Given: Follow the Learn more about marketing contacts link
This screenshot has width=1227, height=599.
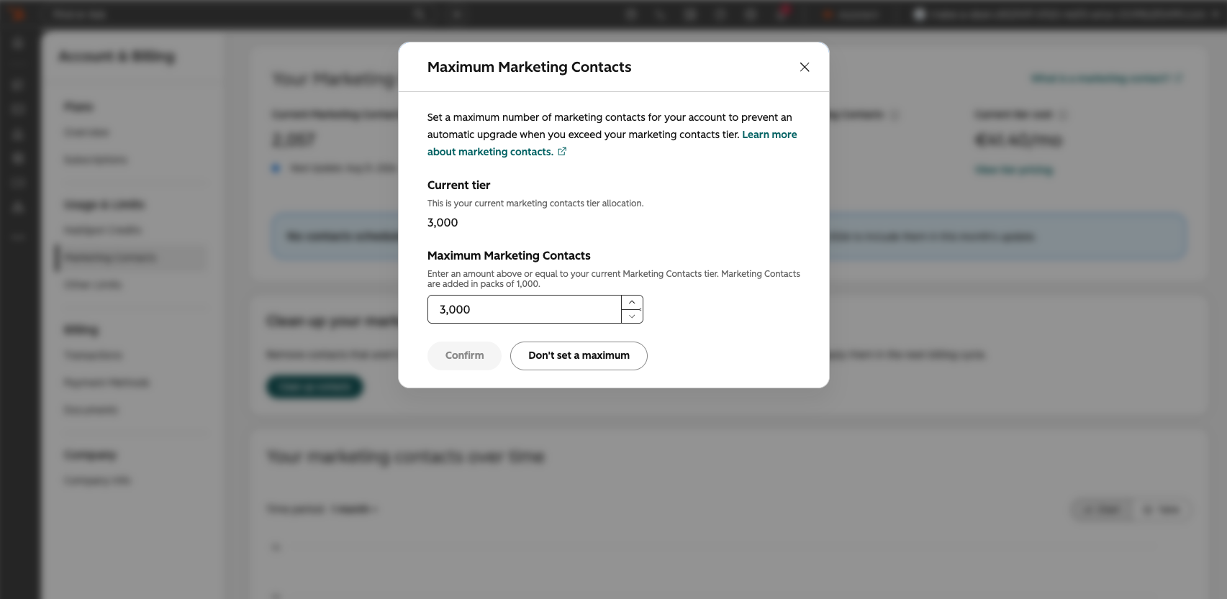Looking at the screenshot, I should (x=612, y=143).
